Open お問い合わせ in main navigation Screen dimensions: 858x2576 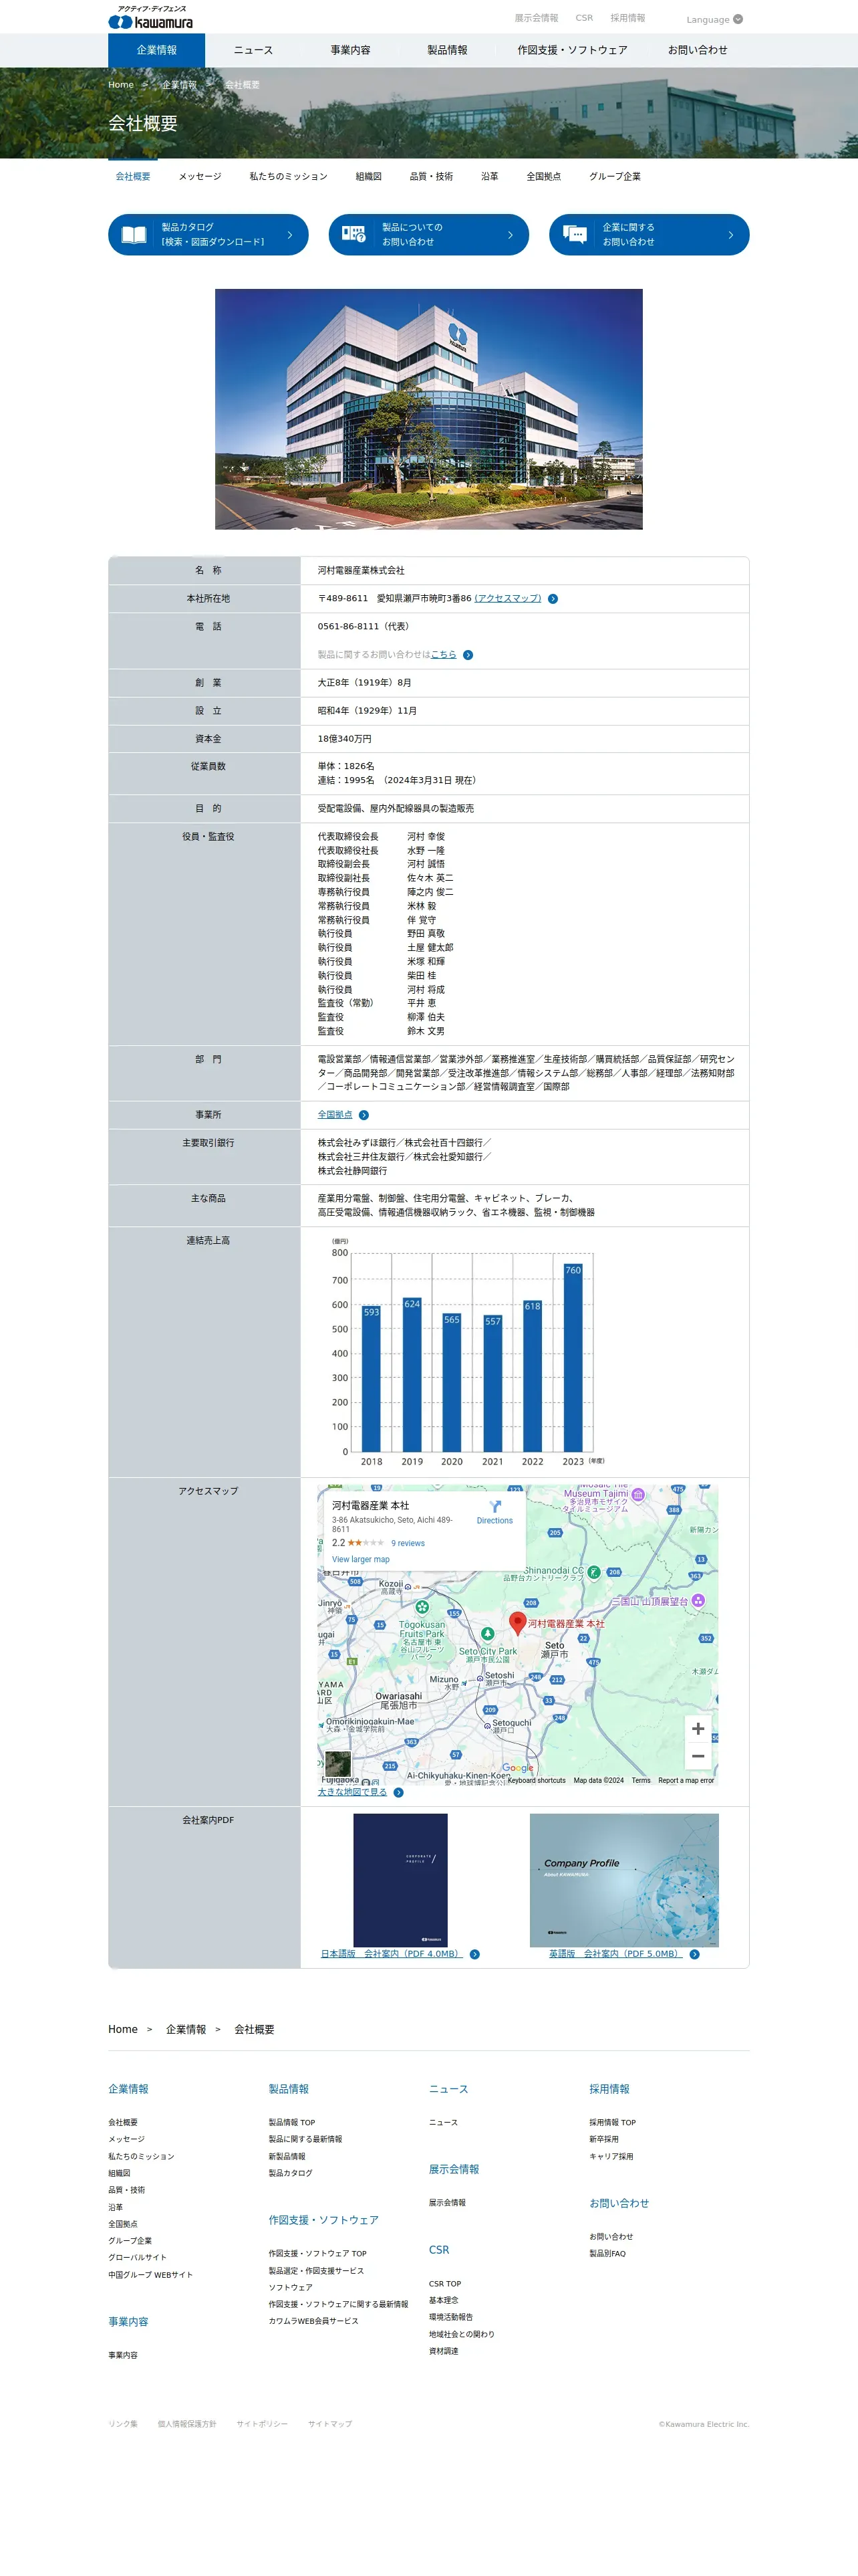(x=698, y=50)
